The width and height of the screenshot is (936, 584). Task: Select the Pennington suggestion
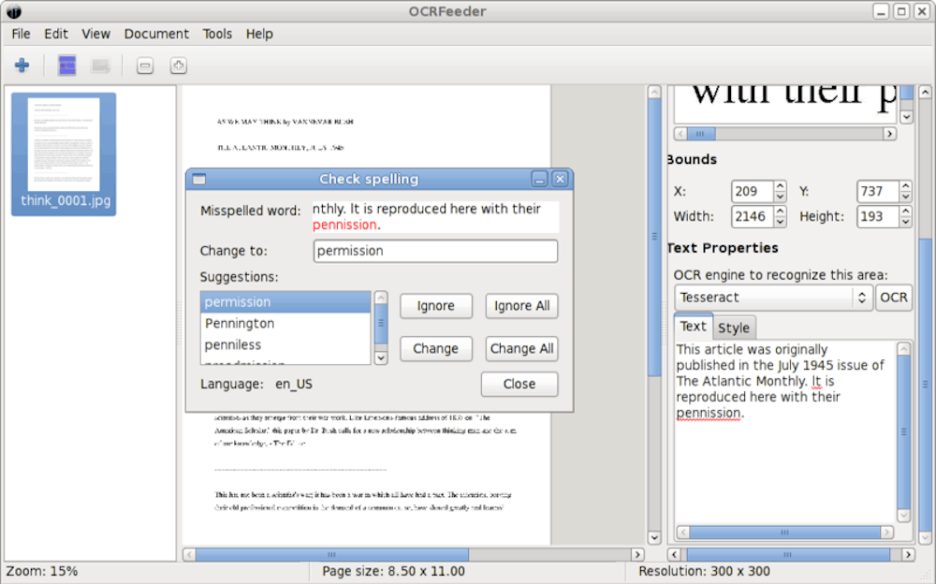pos(240,324)
